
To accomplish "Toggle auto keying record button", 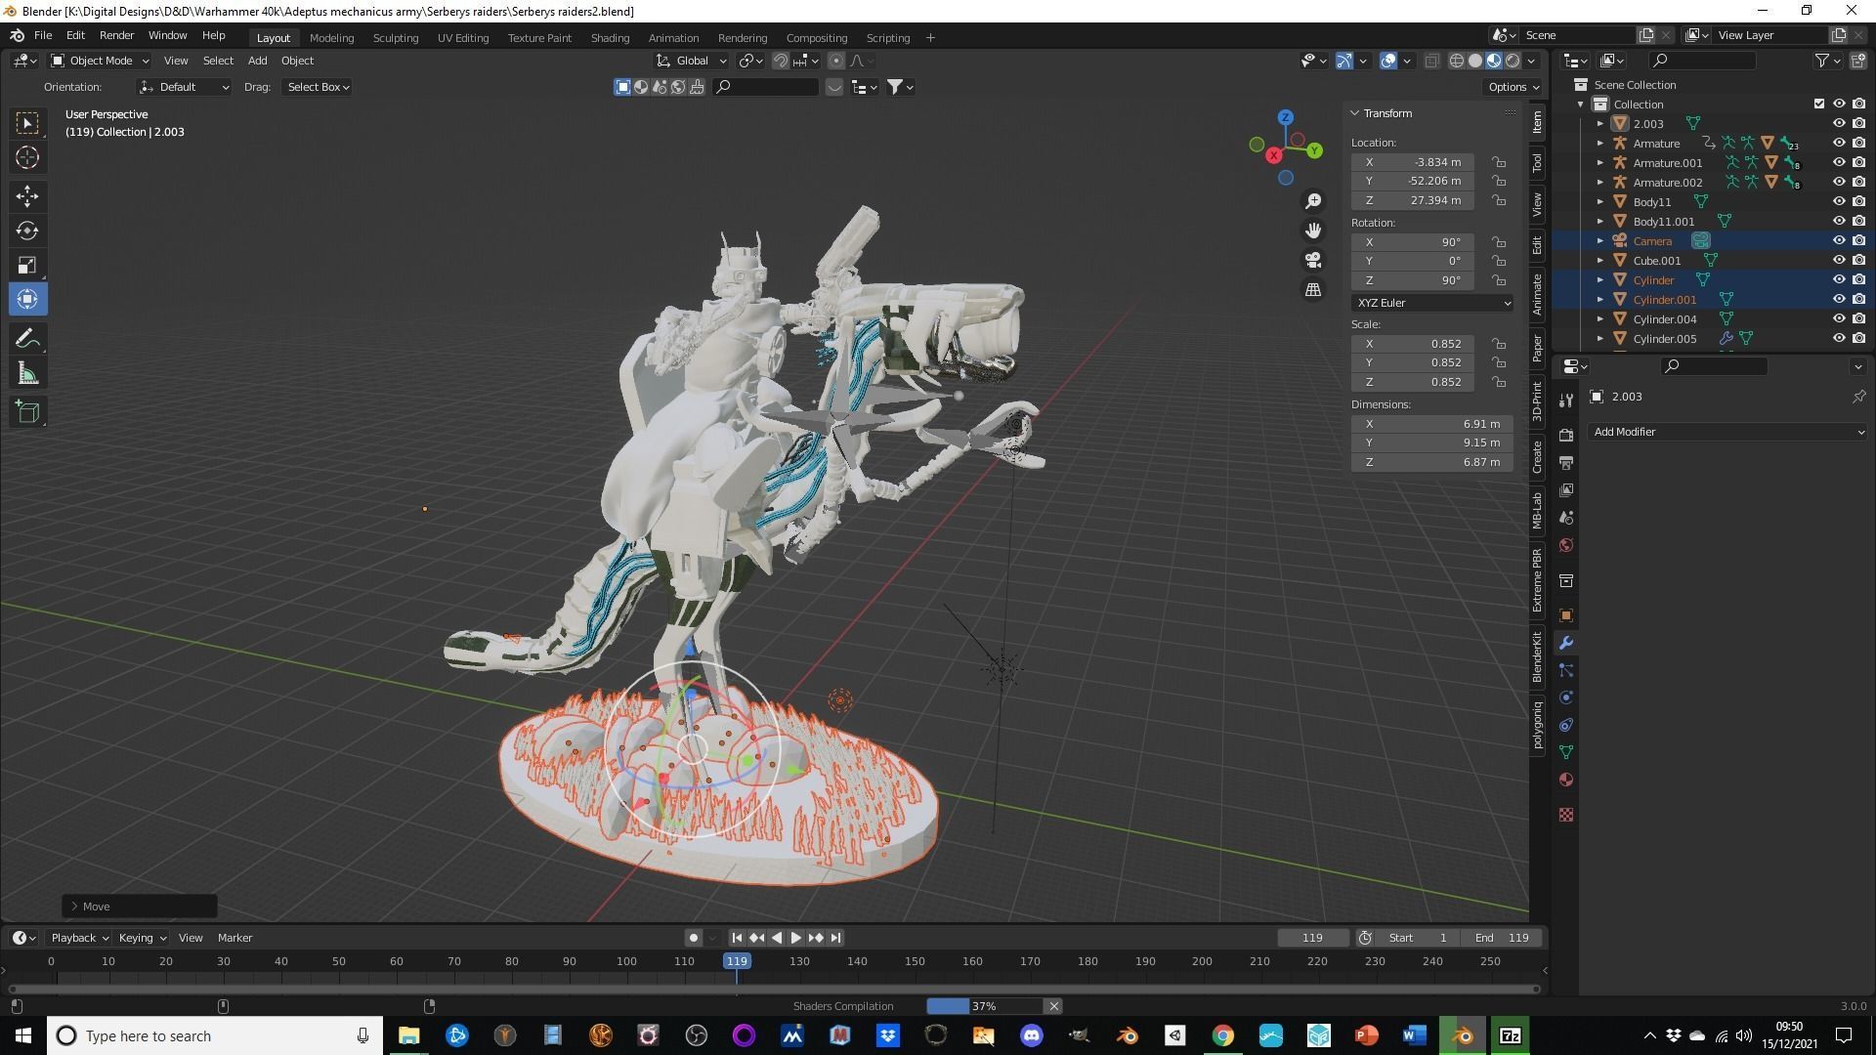I will click(694, 938).
